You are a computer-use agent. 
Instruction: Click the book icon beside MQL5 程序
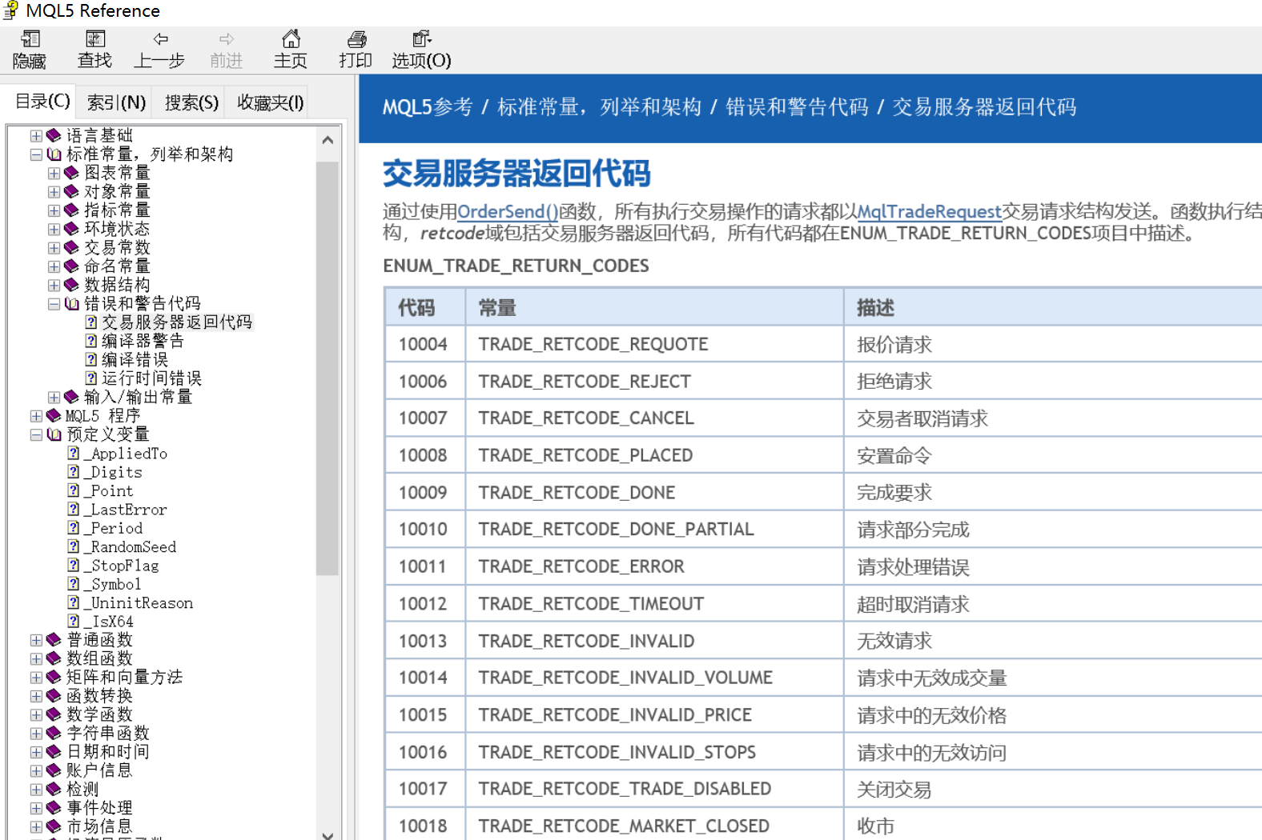(x=54, y=415)
